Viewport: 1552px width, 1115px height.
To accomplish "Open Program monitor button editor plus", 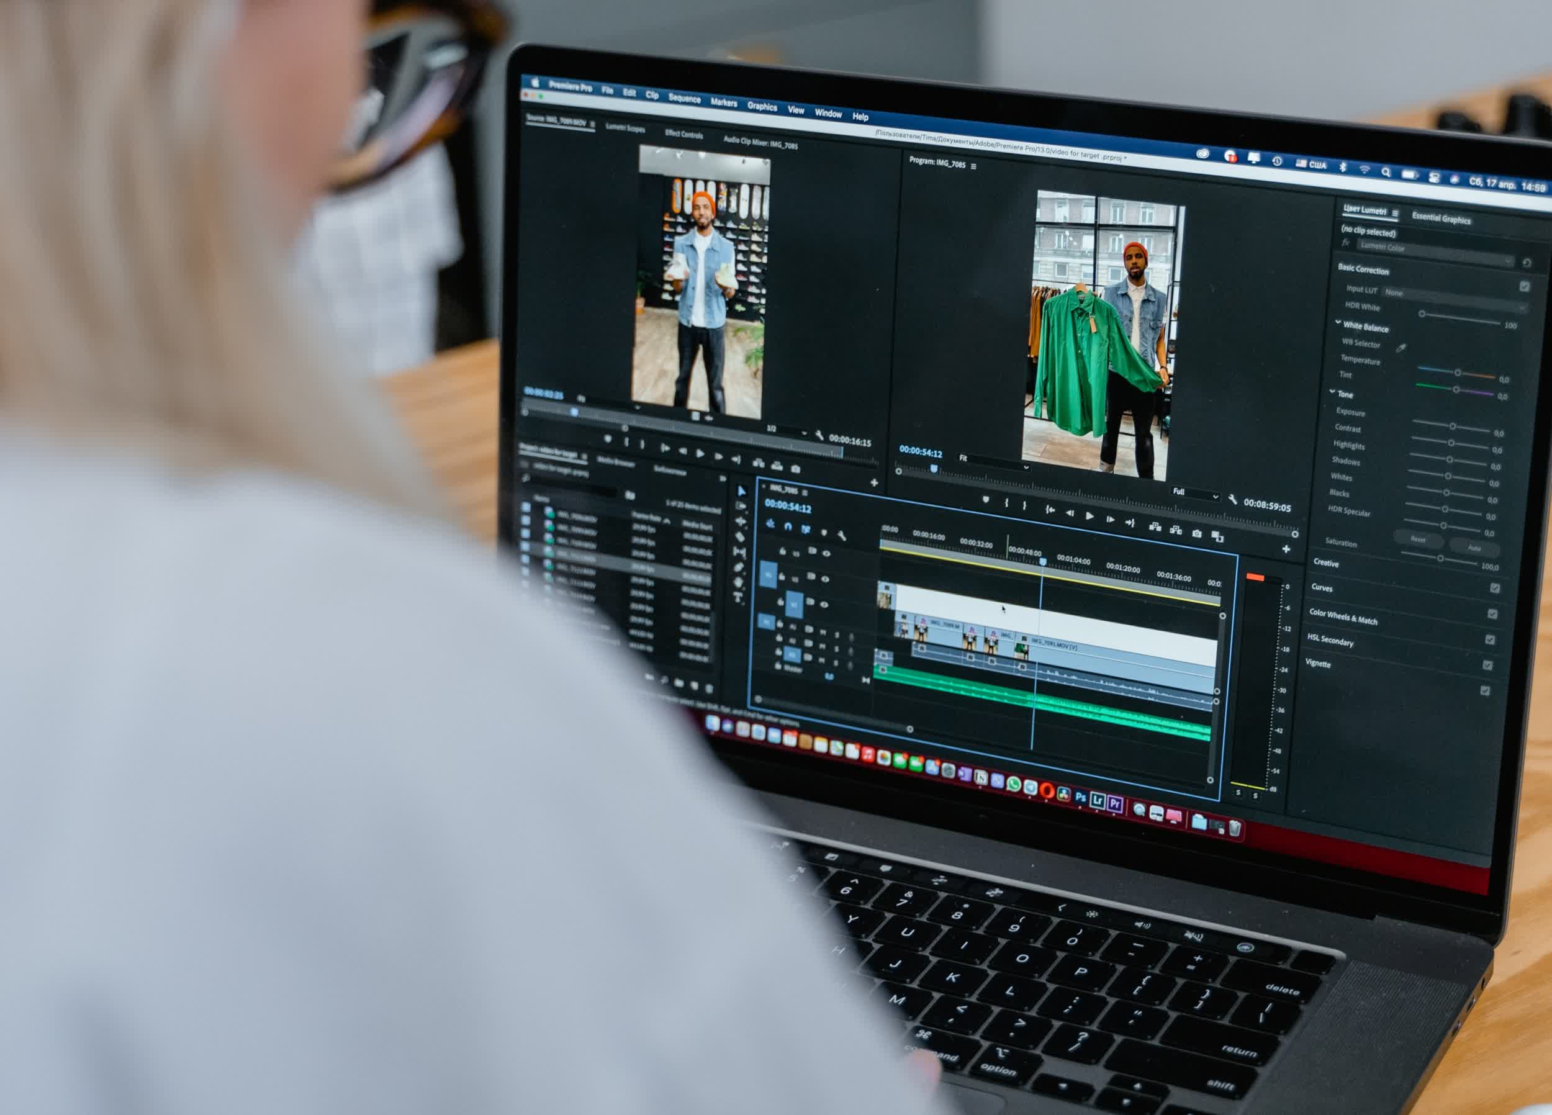I will (1286, 549).
